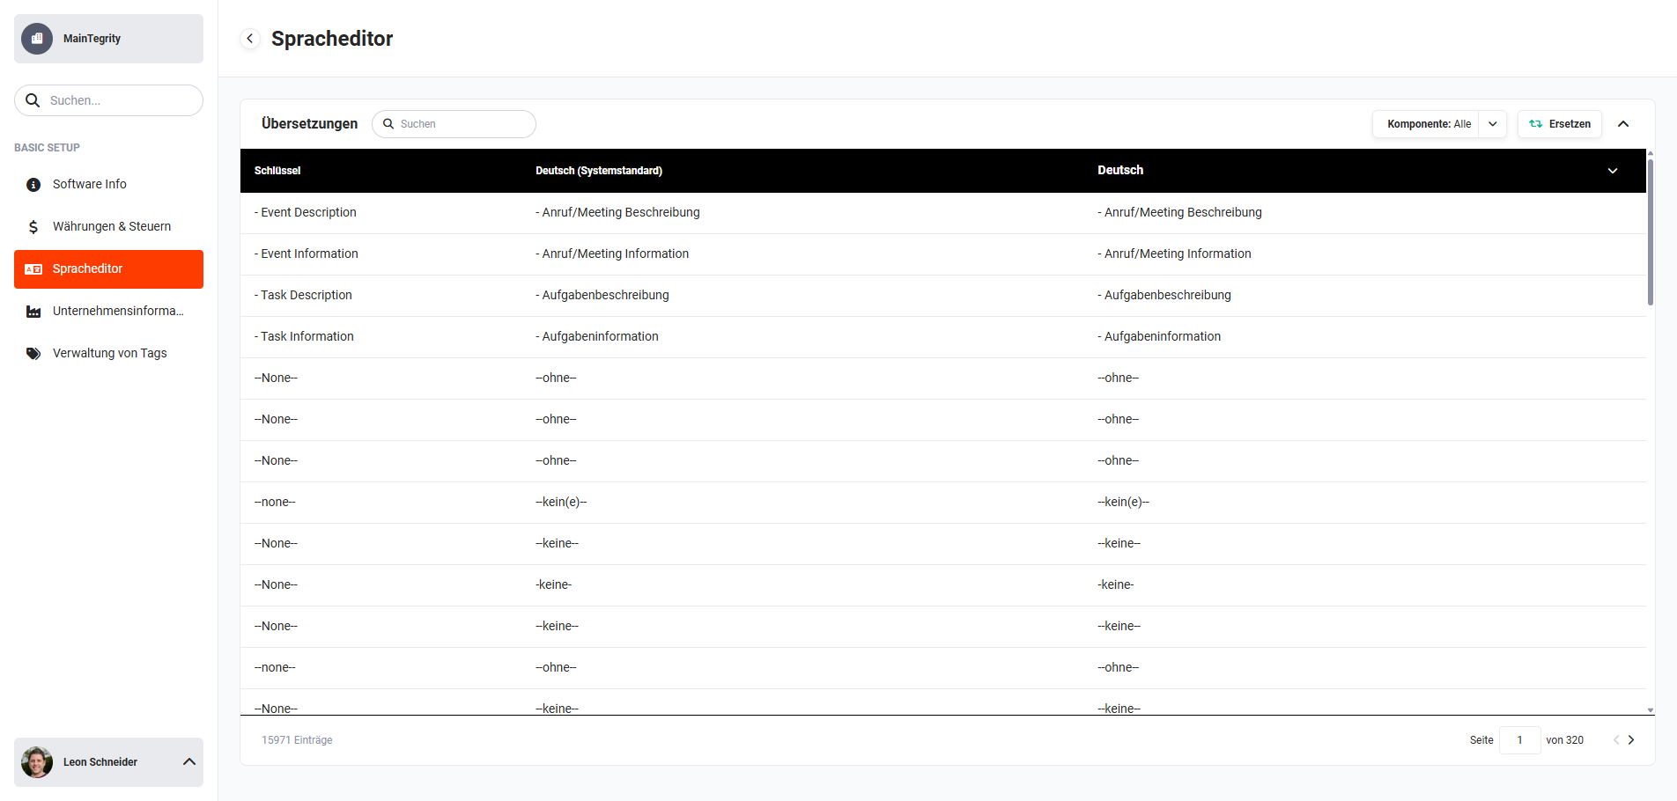Click the factory icon for Unternehmensinformationen

(33, 312)
